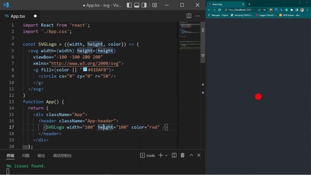Viewport: 311px width, 175px height.
Task: Reload the localhost page
Action: (219, 10)
